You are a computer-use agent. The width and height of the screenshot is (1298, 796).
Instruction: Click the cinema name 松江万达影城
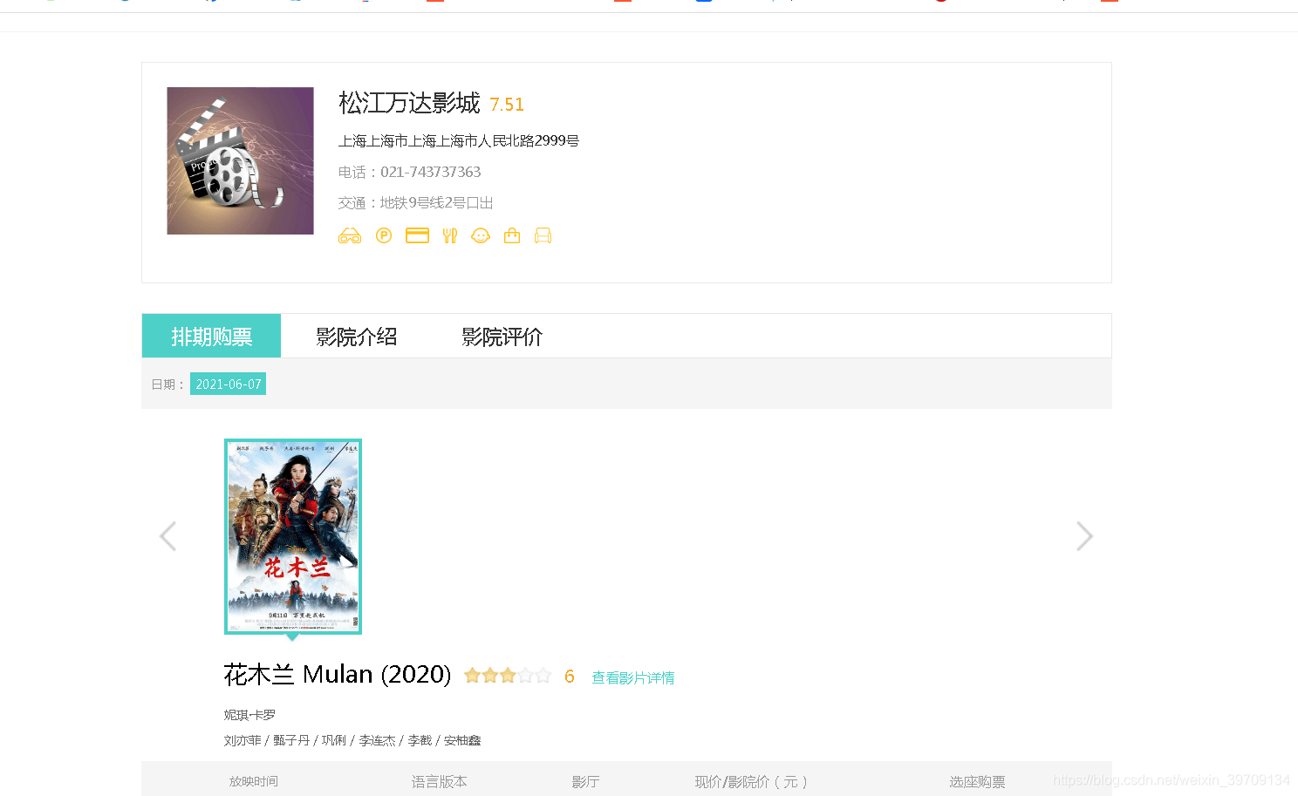pos(409,103)
